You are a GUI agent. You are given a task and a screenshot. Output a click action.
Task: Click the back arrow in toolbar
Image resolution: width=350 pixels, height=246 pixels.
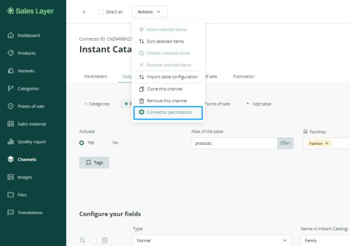[84, 12]
